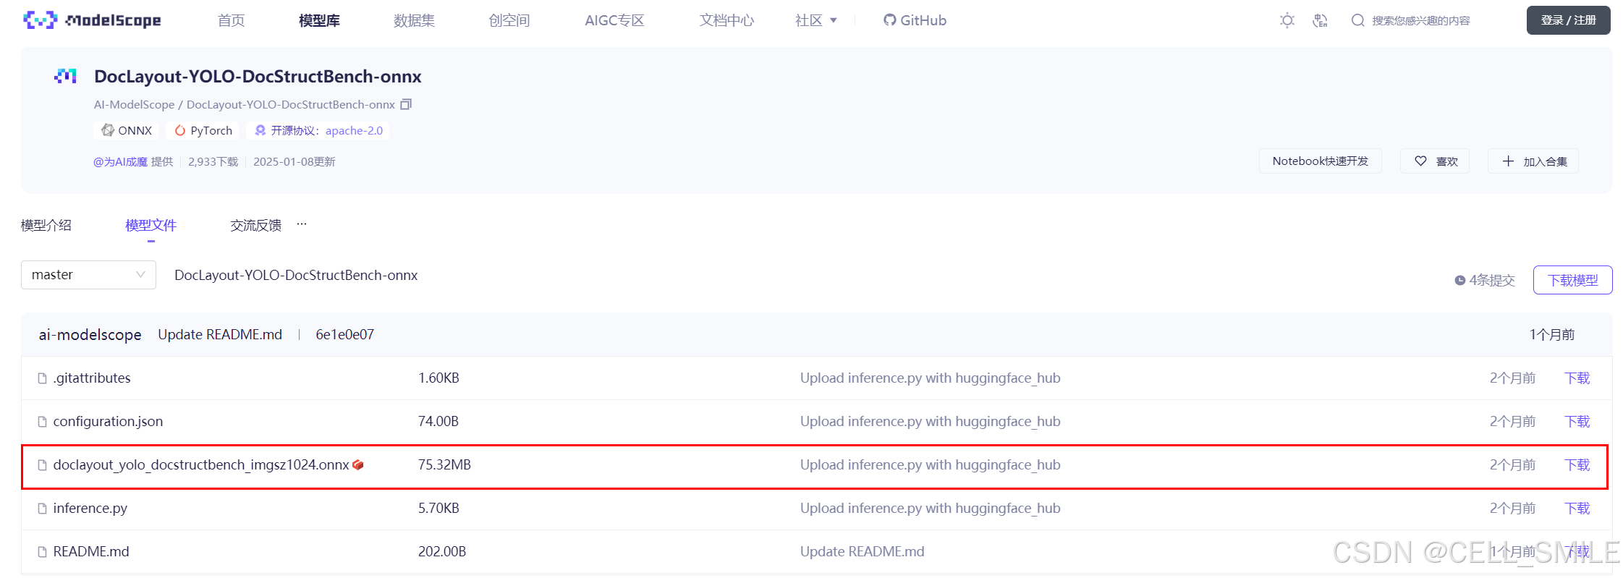
Task: Copy model path with the copy icon
Action: (406, 104)
